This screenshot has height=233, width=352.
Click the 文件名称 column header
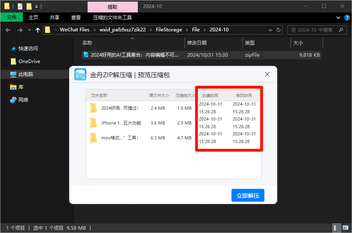pos(99,95)
